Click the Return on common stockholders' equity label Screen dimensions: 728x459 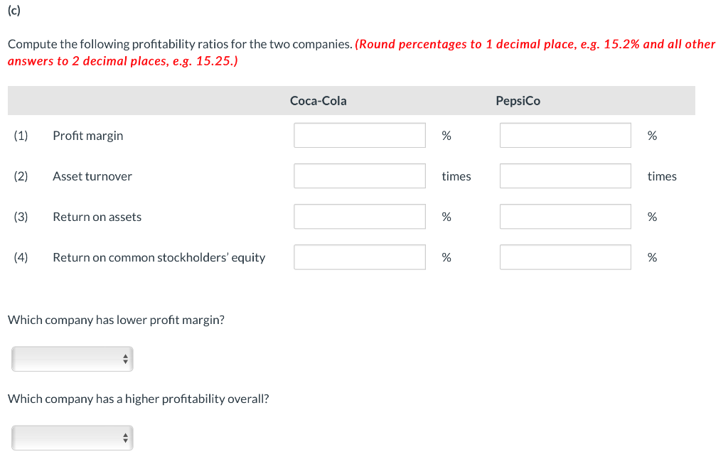pyautogui.click(x=159, y=257)
